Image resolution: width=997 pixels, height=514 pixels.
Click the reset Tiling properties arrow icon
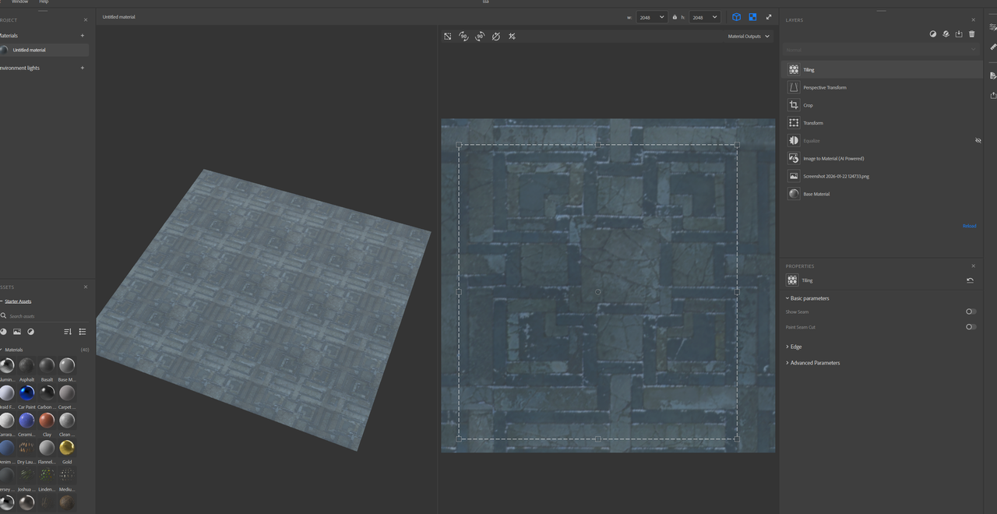point(970,280)
